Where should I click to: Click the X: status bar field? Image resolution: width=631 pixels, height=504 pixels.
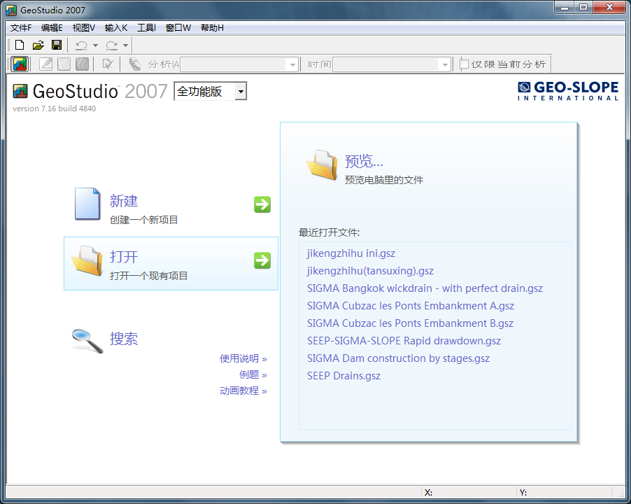pyautogui.click(x=469, y=492)
